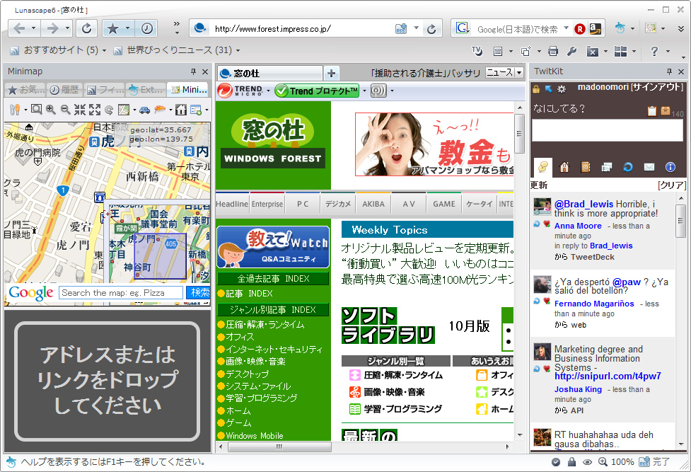Open the search engine selector dropdown arrow
The image size is (691, 472).
click(x=567, y=28)
